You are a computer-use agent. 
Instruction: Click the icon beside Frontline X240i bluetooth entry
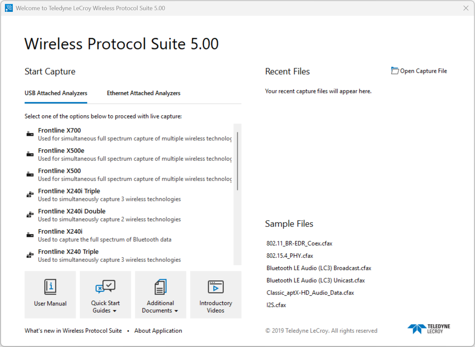[30, 235]
